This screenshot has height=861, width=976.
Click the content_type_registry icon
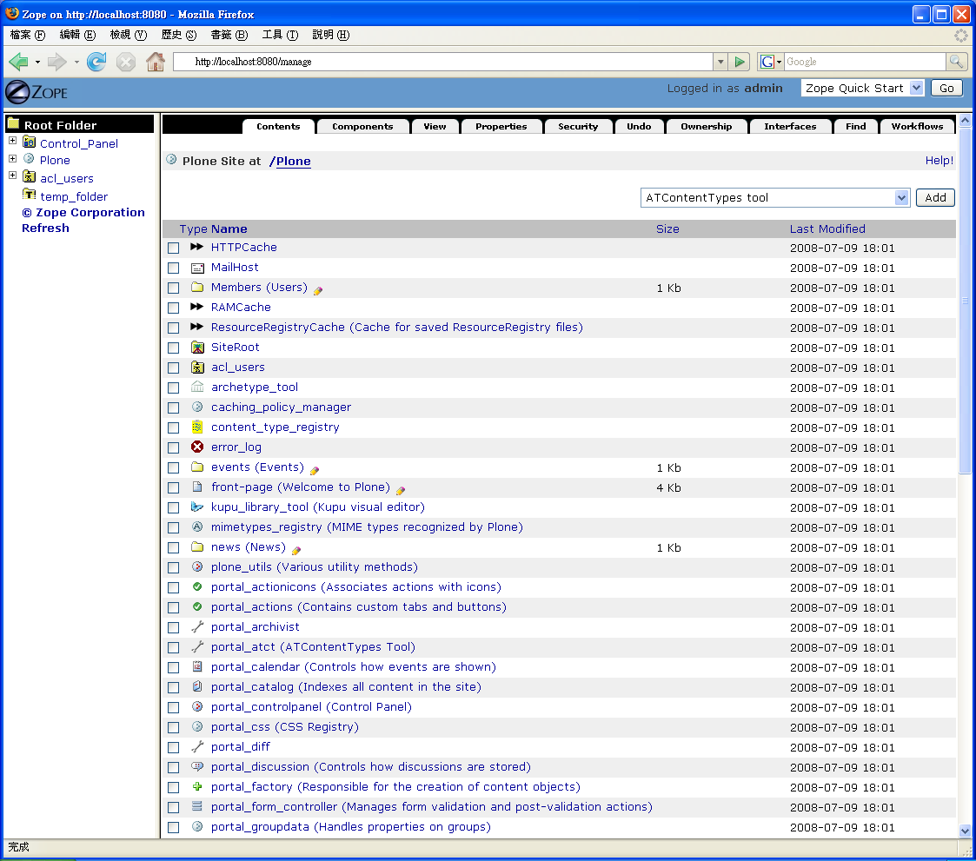pyautogui.click(x=197, y=427)
